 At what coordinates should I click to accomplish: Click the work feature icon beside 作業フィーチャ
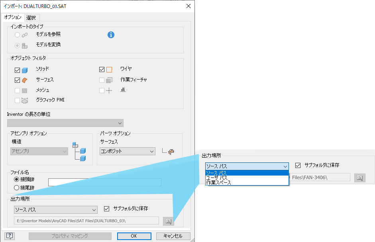click(109, 80)
